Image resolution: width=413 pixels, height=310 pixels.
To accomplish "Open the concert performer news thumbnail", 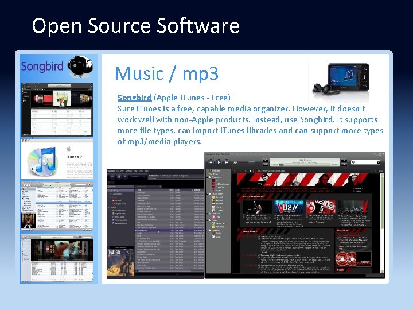I will point(258,207).
